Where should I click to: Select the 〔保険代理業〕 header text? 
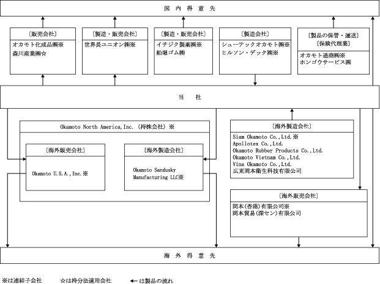coord(333,43)
